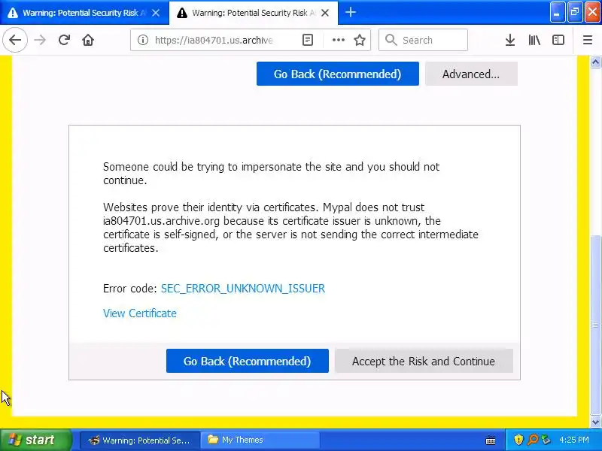Click the 4:25 PM system clock
Screen dimensions: 602x451
click(574, 440)
